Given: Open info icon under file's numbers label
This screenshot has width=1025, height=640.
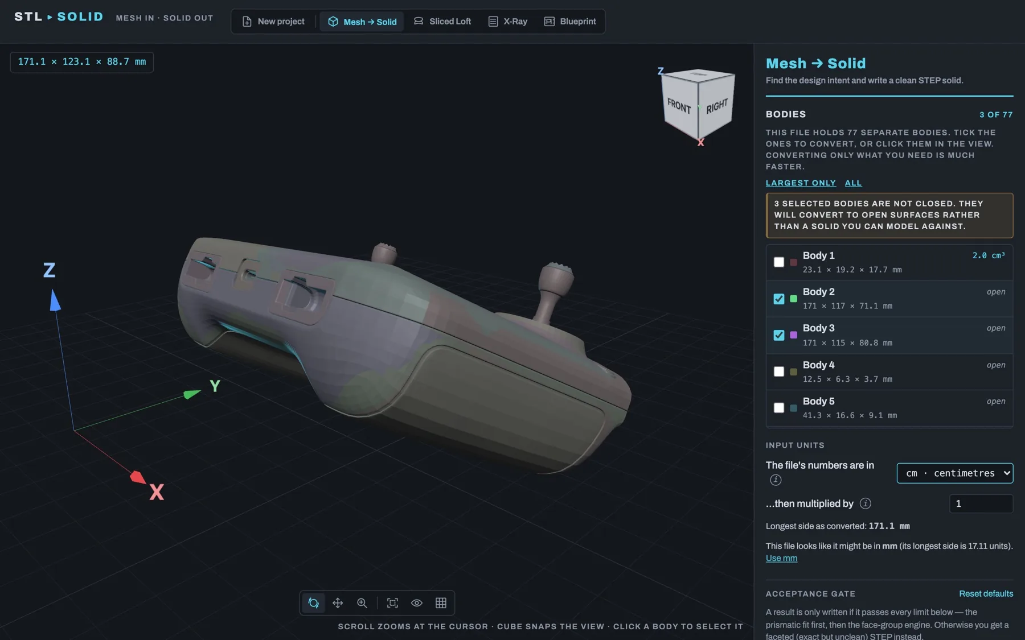Looking at the screenshot, I should click(776, 480).
